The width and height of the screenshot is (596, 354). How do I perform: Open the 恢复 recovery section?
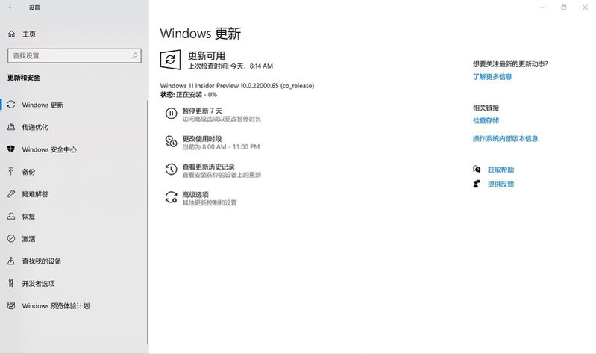tap(28, 217)
